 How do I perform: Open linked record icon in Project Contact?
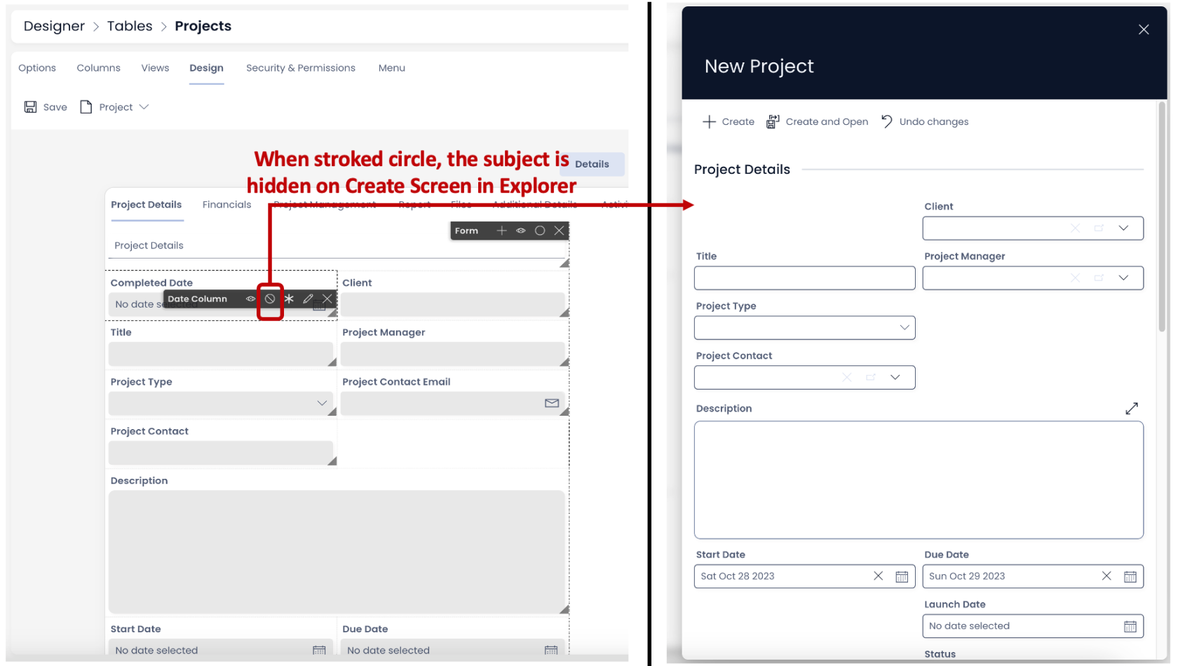[x=870, y=377]
